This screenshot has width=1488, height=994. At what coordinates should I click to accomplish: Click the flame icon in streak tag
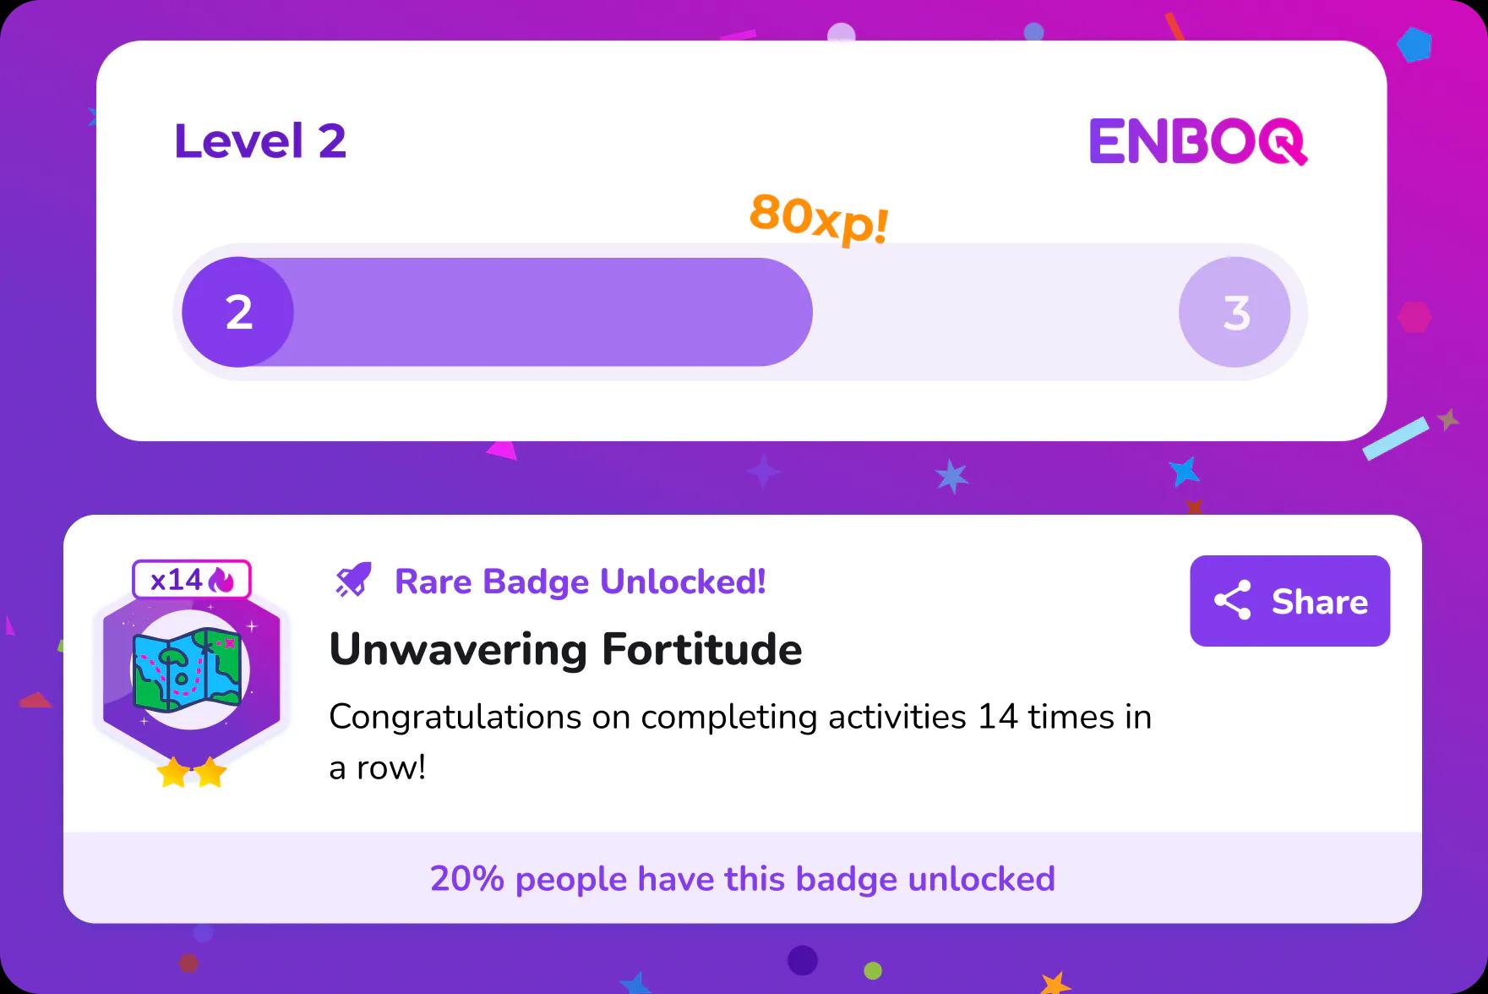tap(221, 580)
